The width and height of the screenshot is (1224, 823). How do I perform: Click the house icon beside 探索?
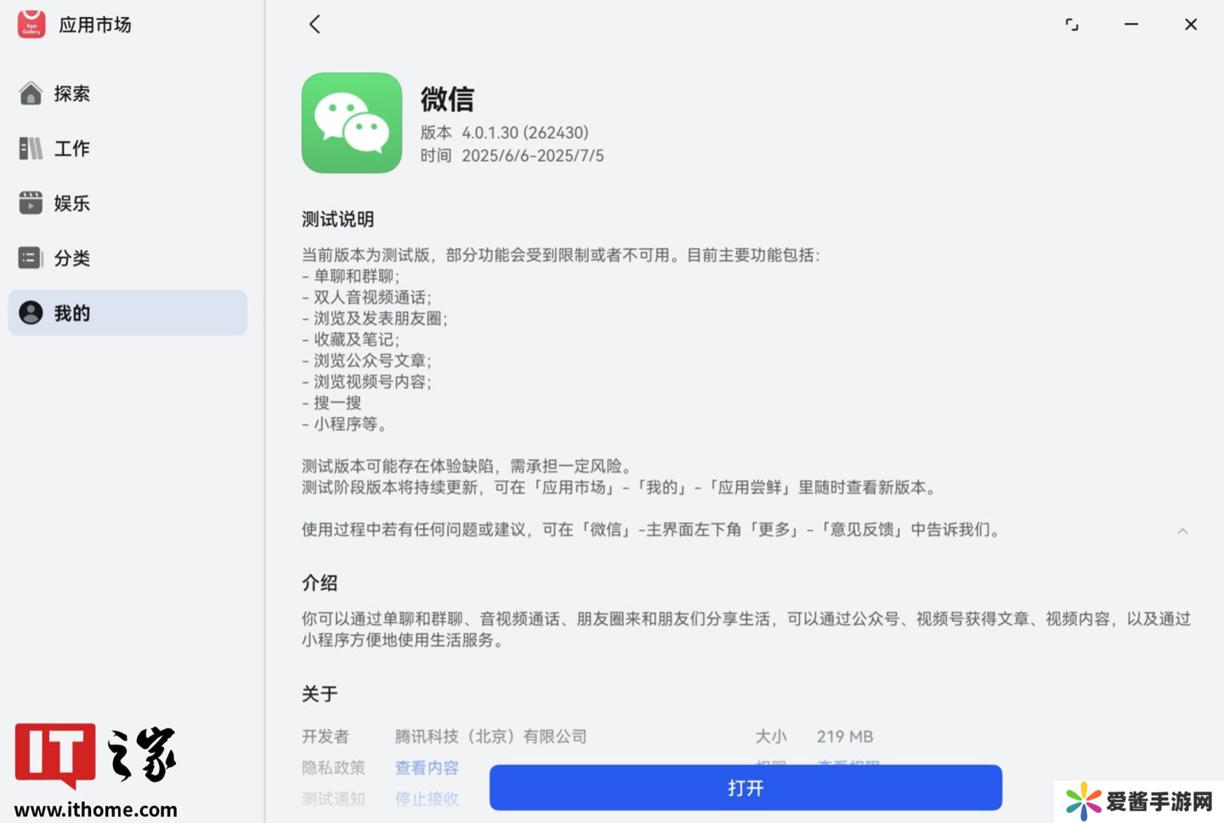(31, 94)
